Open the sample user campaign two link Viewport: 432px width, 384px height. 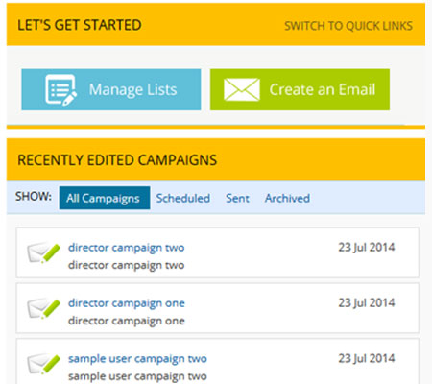tap(137, 359)
